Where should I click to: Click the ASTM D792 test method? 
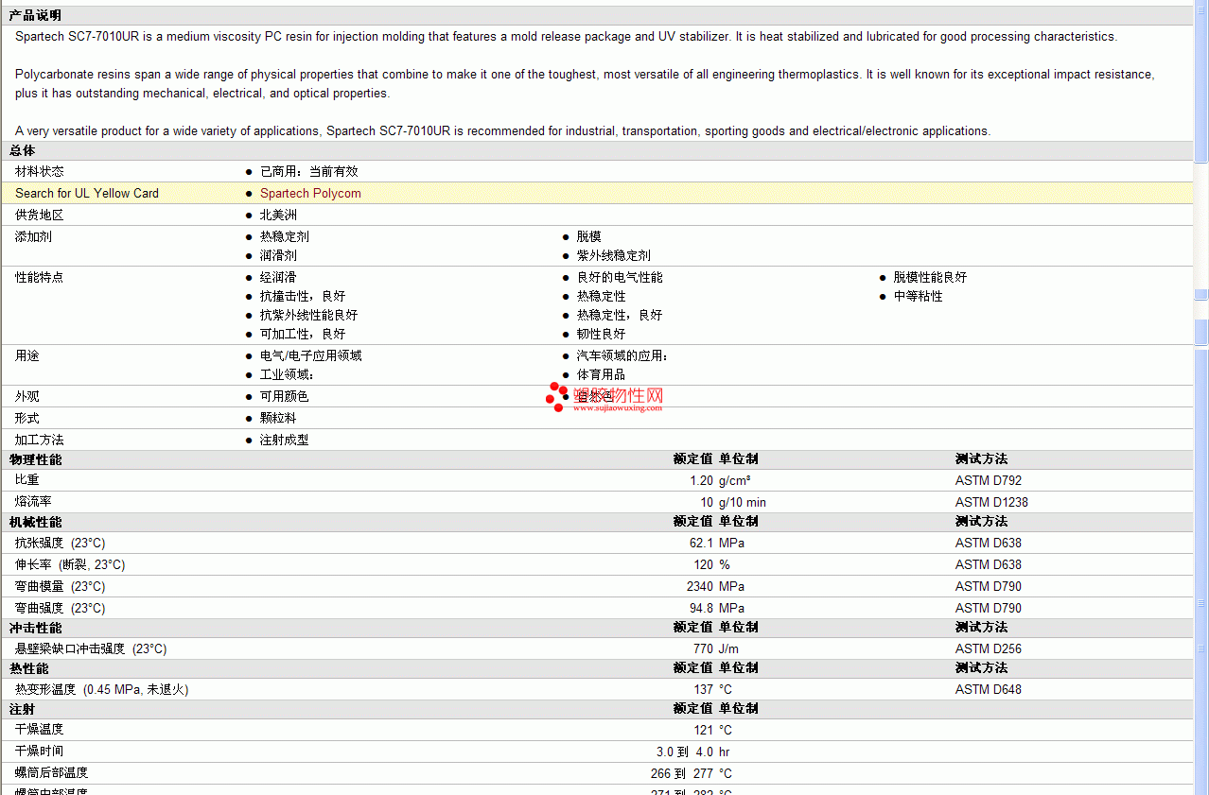[x=989, y=480]
